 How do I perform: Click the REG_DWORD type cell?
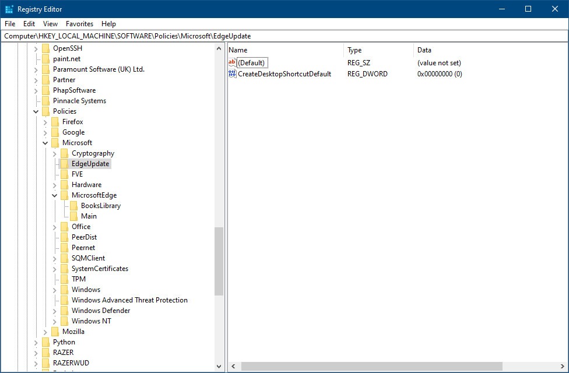point(367,74)
